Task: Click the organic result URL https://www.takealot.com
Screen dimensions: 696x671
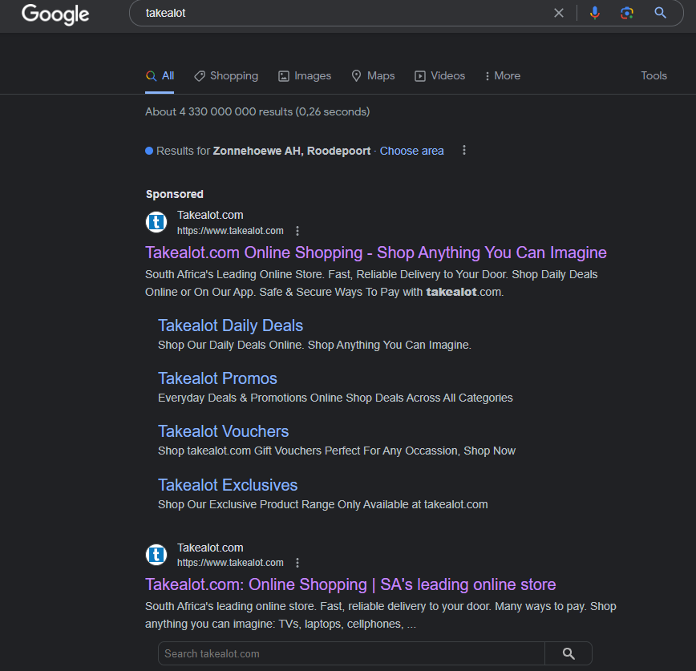Action: point(230,563)
